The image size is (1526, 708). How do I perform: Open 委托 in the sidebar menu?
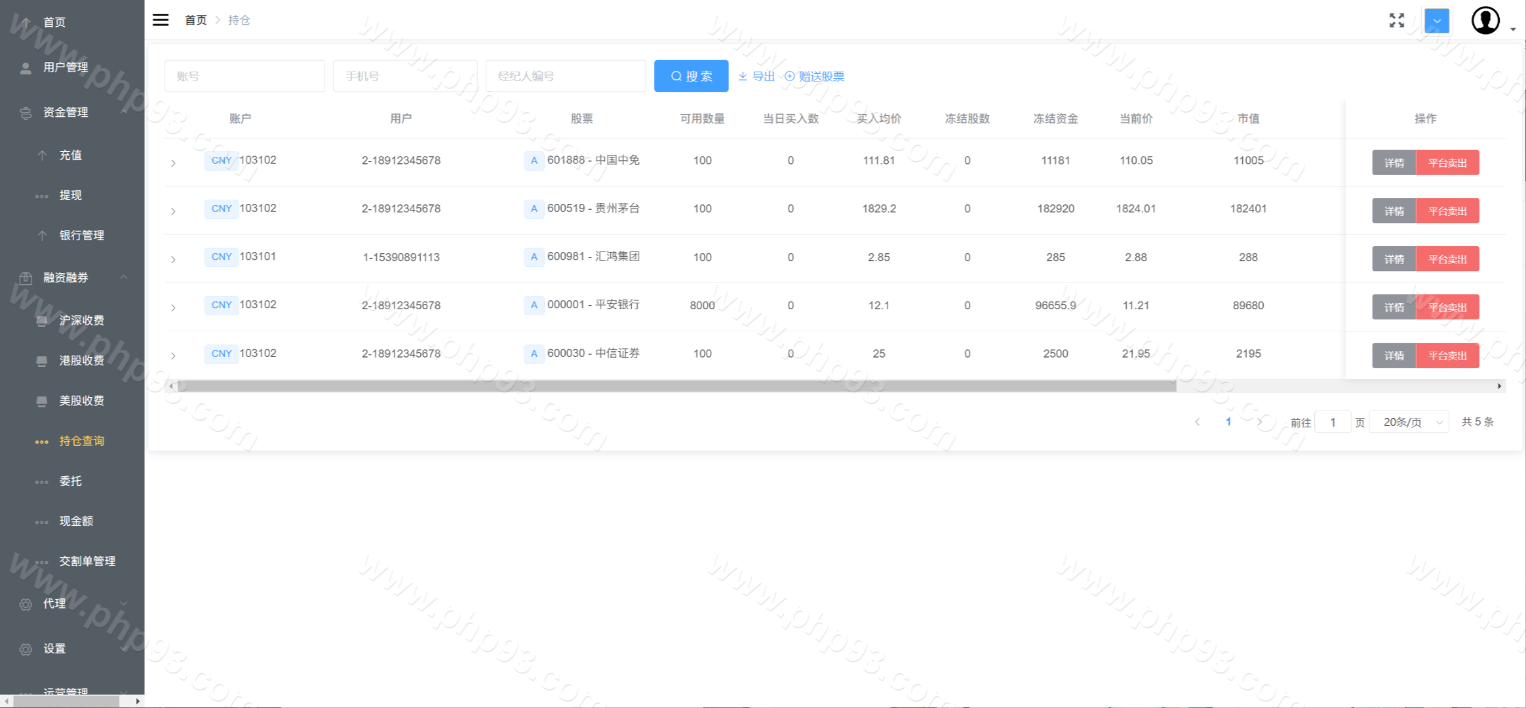tap(70, 481)
